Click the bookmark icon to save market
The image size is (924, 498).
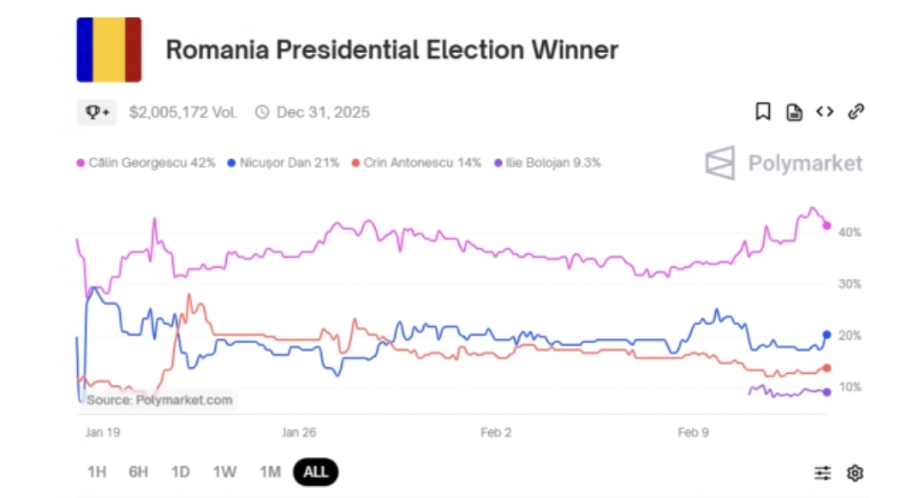click(763, 111)
